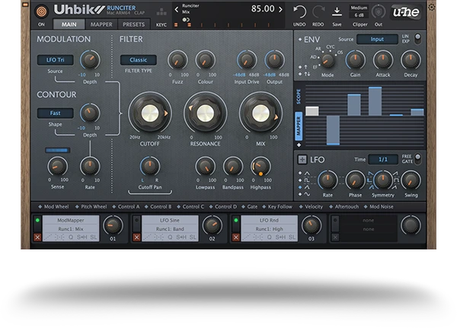This screenshot has height=328, width=457.
Task: Click the KEYC button
Action: point(161,24)
